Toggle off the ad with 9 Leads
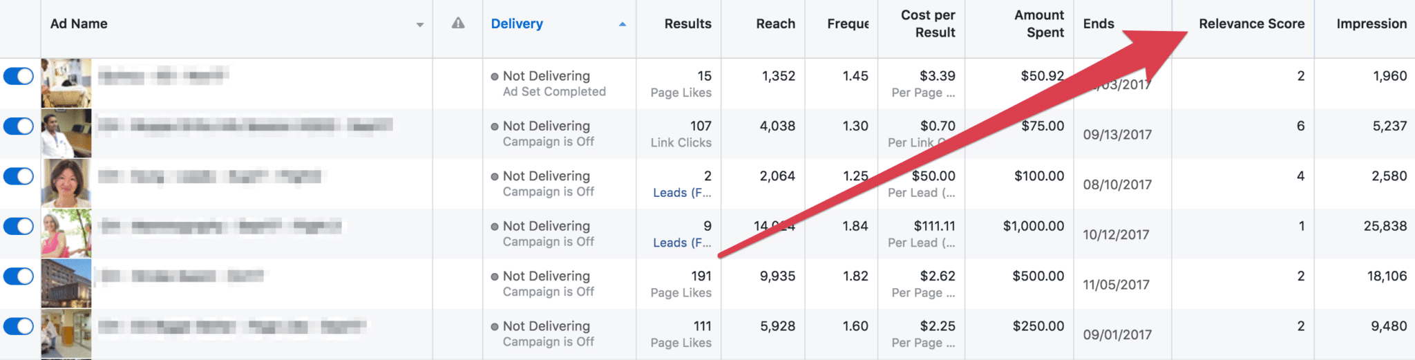 pyautogui.click(x=19, y=226)
